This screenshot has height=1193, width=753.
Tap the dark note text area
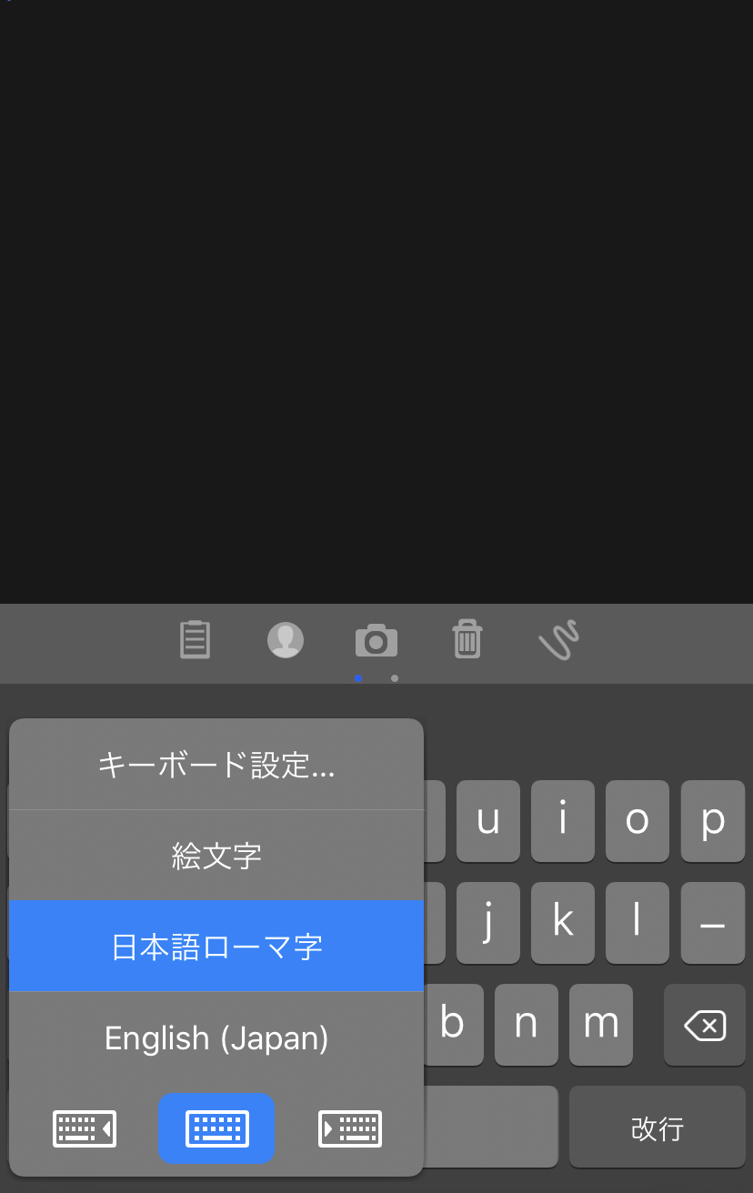[x=376, y=300]
